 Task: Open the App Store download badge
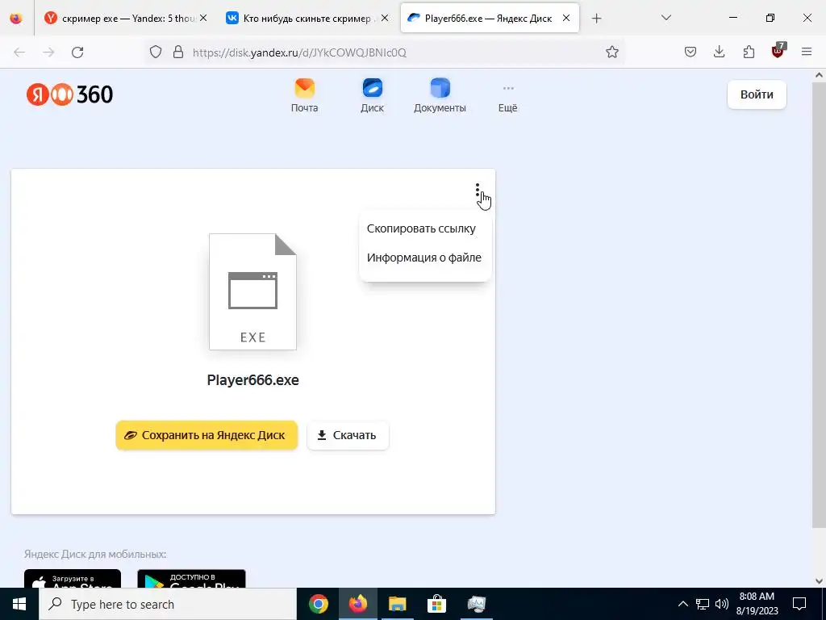click(73, 579)
